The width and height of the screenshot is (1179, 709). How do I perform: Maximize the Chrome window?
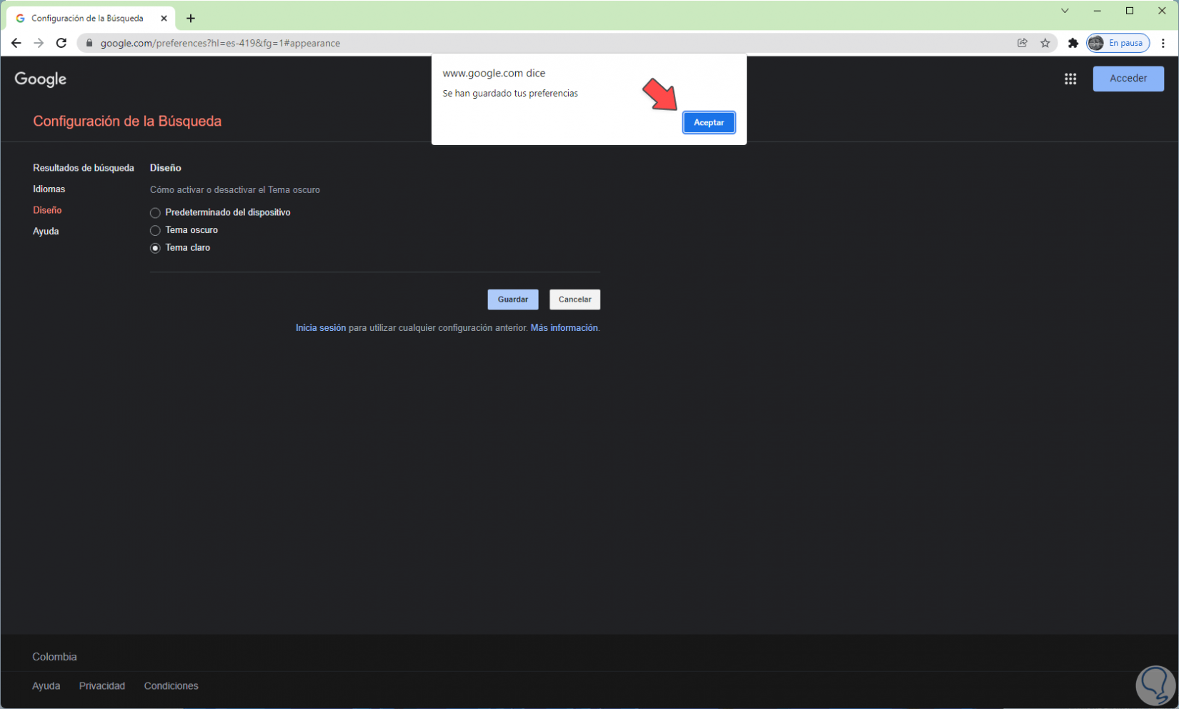1130,11
